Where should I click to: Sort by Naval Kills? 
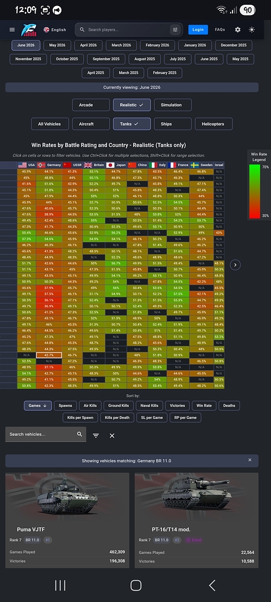coord(149,405)
